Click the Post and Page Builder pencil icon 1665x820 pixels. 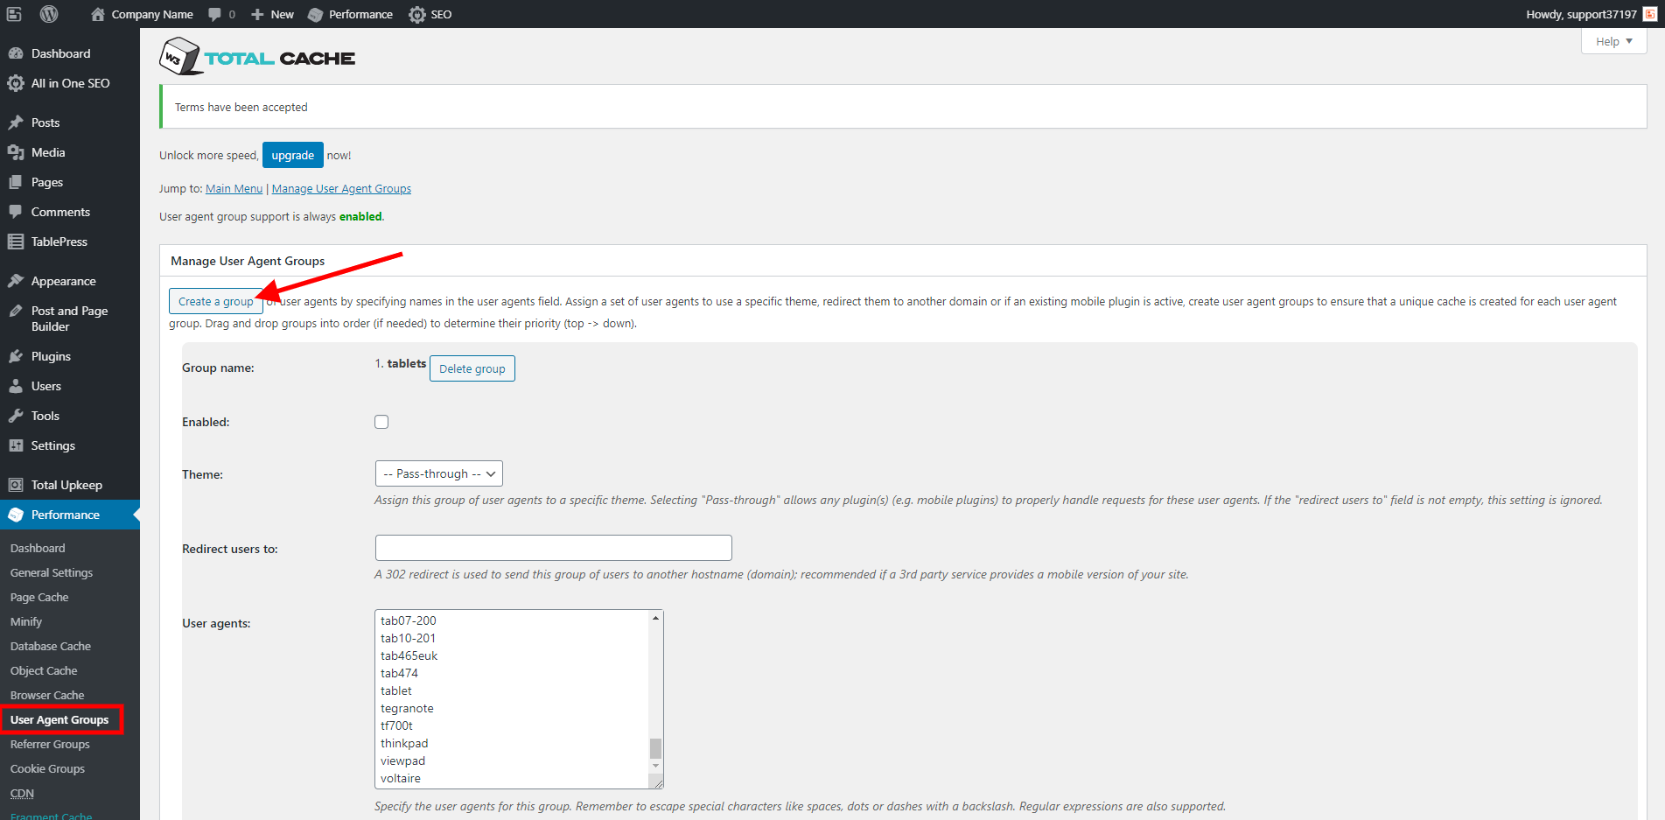[x=16, y=311]
